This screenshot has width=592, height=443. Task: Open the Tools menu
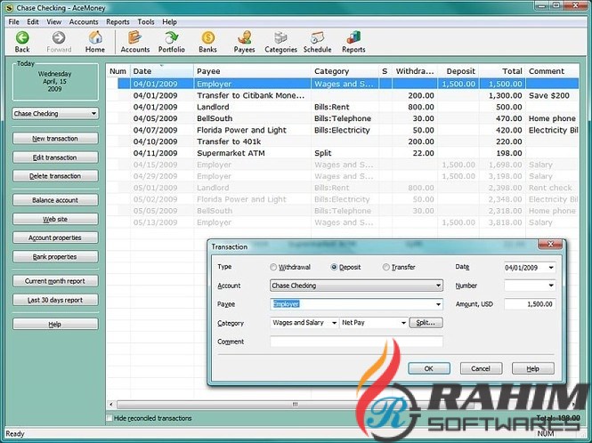tap(146, 22)
